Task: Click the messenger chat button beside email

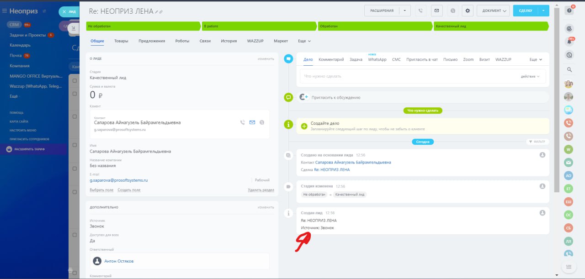Action: pos(452,11)
